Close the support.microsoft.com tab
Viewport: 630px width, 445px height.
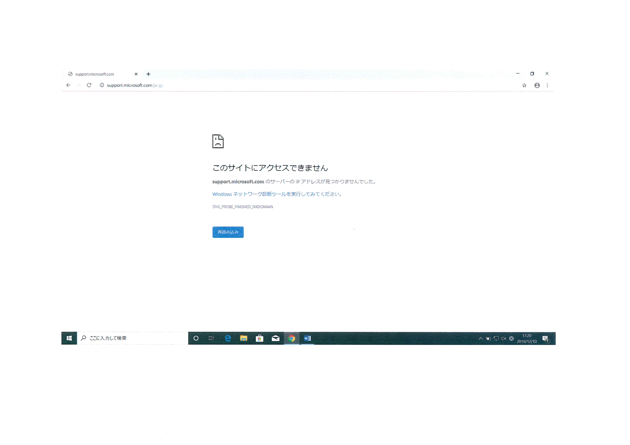tap(136, 74)
